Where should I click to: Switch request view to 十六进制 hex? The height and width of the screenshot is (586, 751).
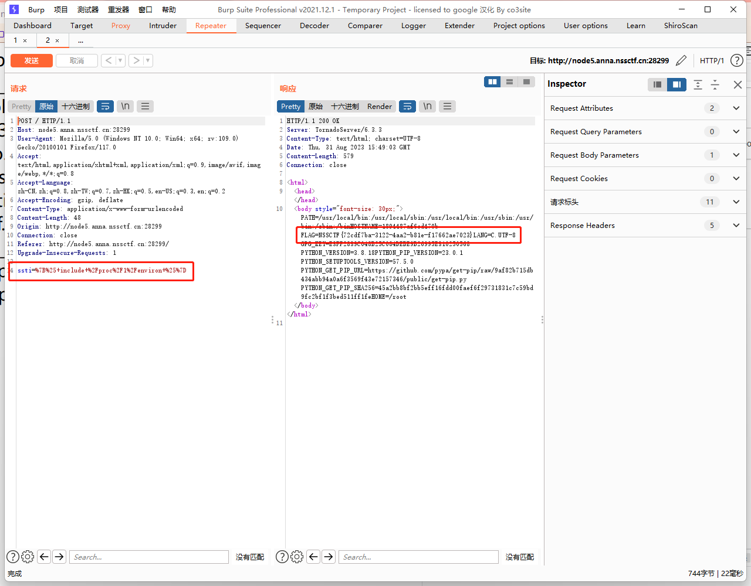76,106
